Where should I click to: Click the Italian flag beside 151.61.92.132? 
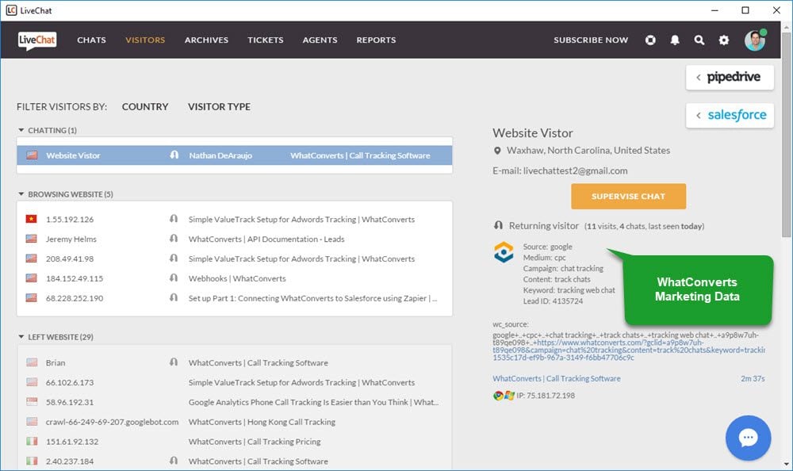(x=32, y=441)
